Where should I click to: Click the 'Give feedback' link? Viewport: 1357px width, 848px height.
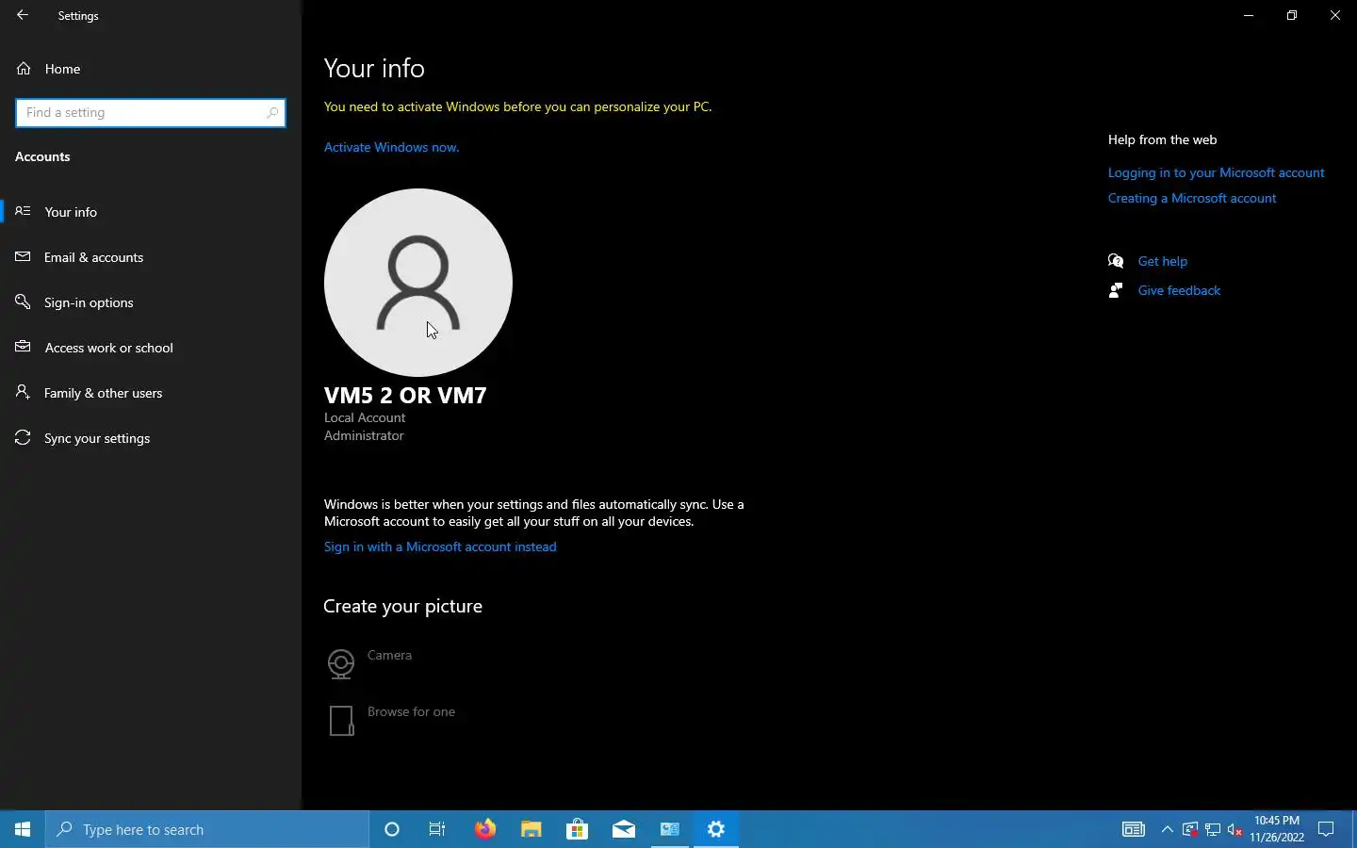point(1179,290)
